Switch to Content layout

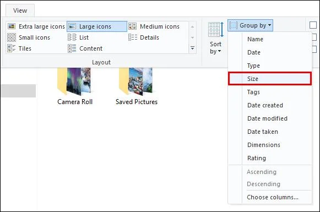tap(85, 48)
